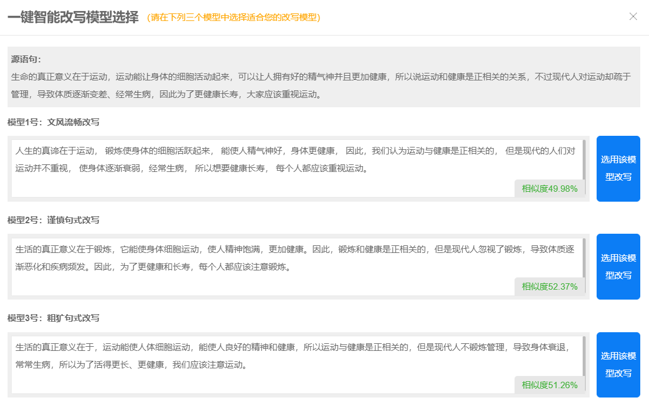Click the scrollbar of the model 3 text box
This screenshot has width=649, height=401.
point(584,355)
